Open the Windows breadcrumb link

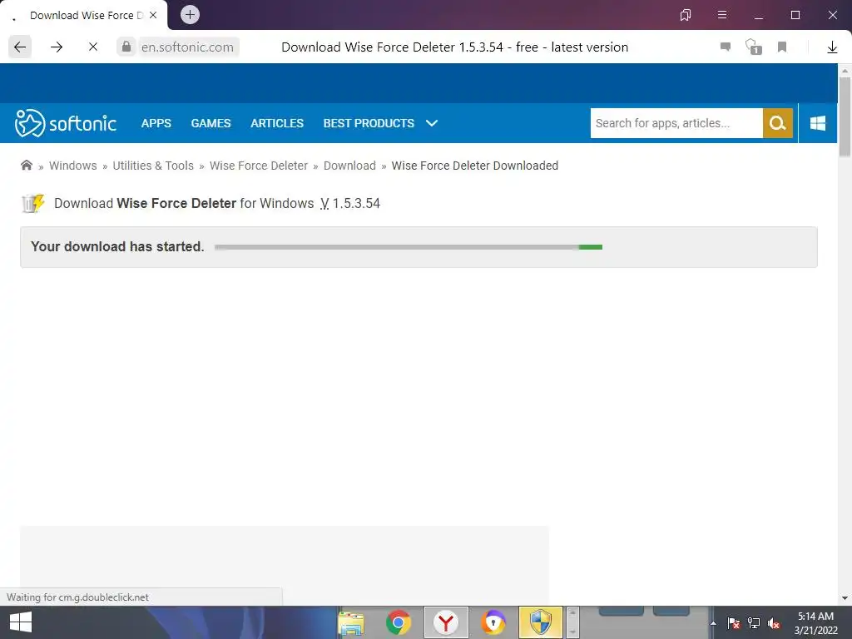point(73,166)
